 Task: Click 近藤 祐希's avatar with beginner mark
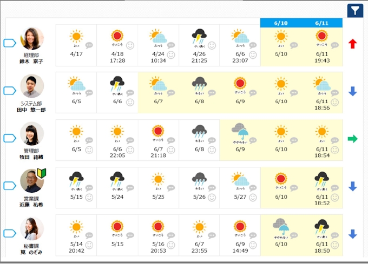click(x=32, y=181)
